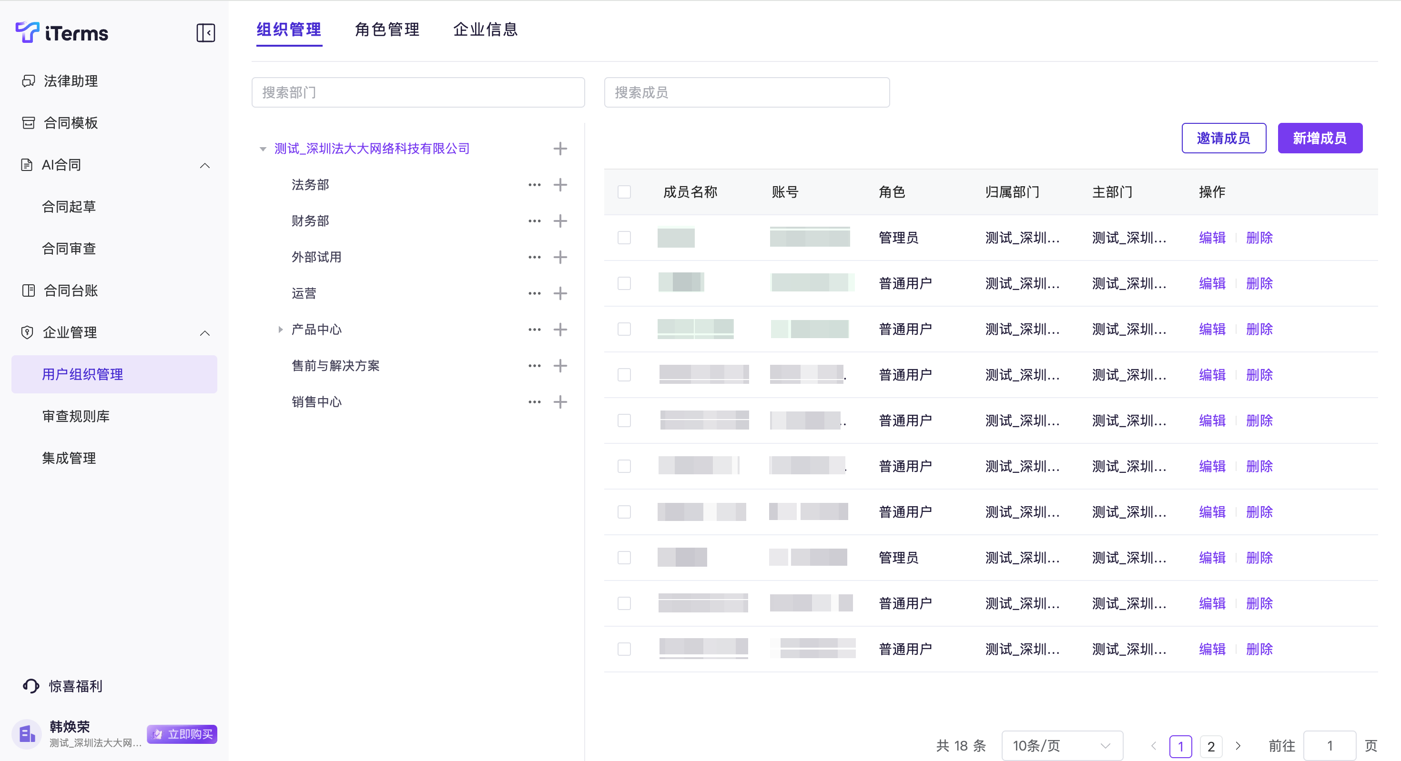This screenshot has width=1401, height=761.
Task: Click the 邀请成员 button
Action: pyautogui.click(x=1223, y=138)
